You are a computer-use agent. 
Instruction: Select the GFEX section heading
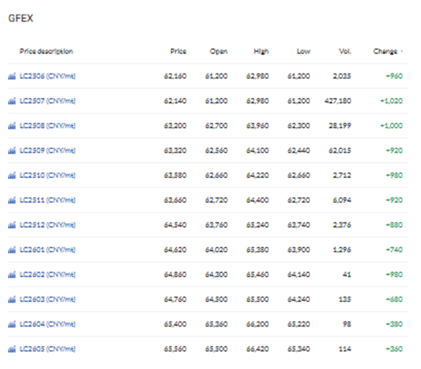20,19
